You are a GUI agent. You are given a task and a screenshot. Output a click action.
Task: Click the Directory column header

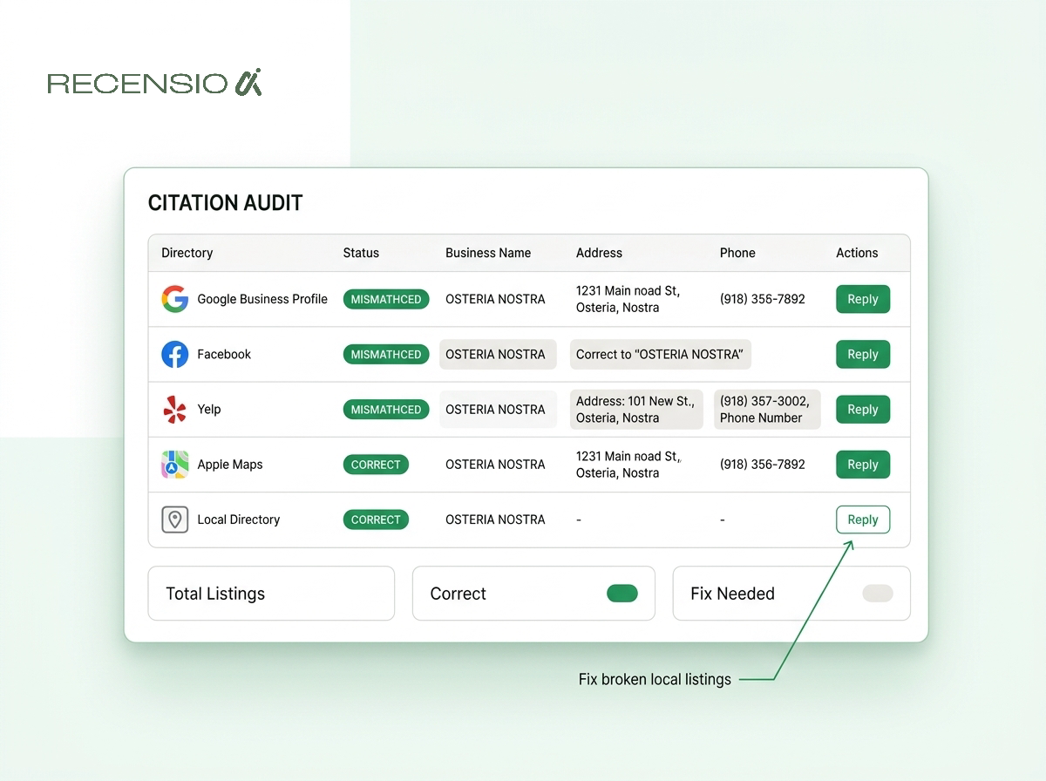(x=187, y=253)
